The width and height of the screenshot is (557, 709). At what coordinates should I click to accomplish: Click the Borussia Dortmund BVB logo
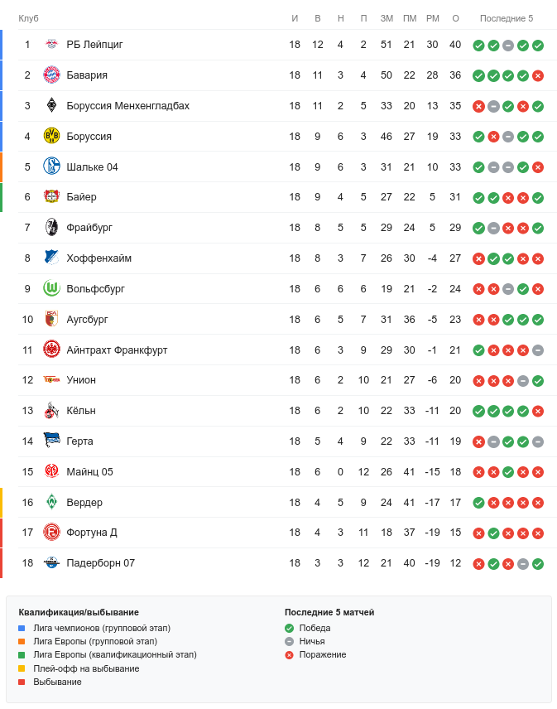click(x=52, y=137)
